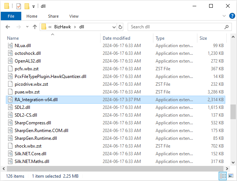Show hidden path segments via double chevron
This screenshot has height=181, width=237.
50,27
